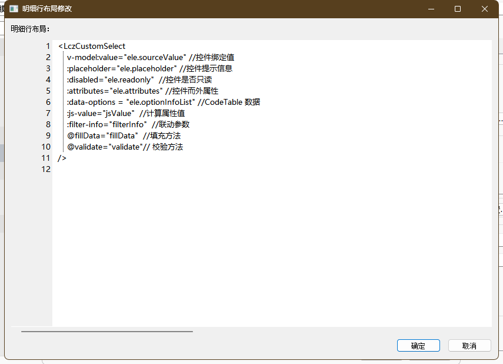Click the @validate="validate" line
The image size is (503, 364).
125,147
